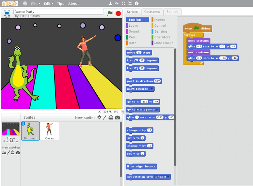Switch to the Costumes tab
The height and width of the screenshot is (186, 253).
coord(152,12)
